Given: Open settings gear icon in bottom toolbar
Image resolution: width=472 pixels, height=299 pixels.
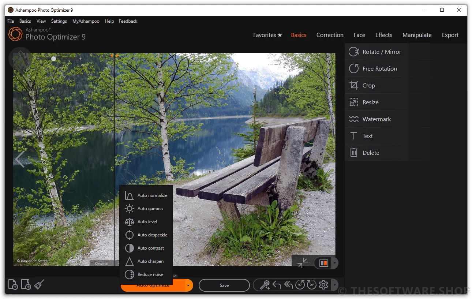Looking at the screenshot, I should tap(323, 285).
